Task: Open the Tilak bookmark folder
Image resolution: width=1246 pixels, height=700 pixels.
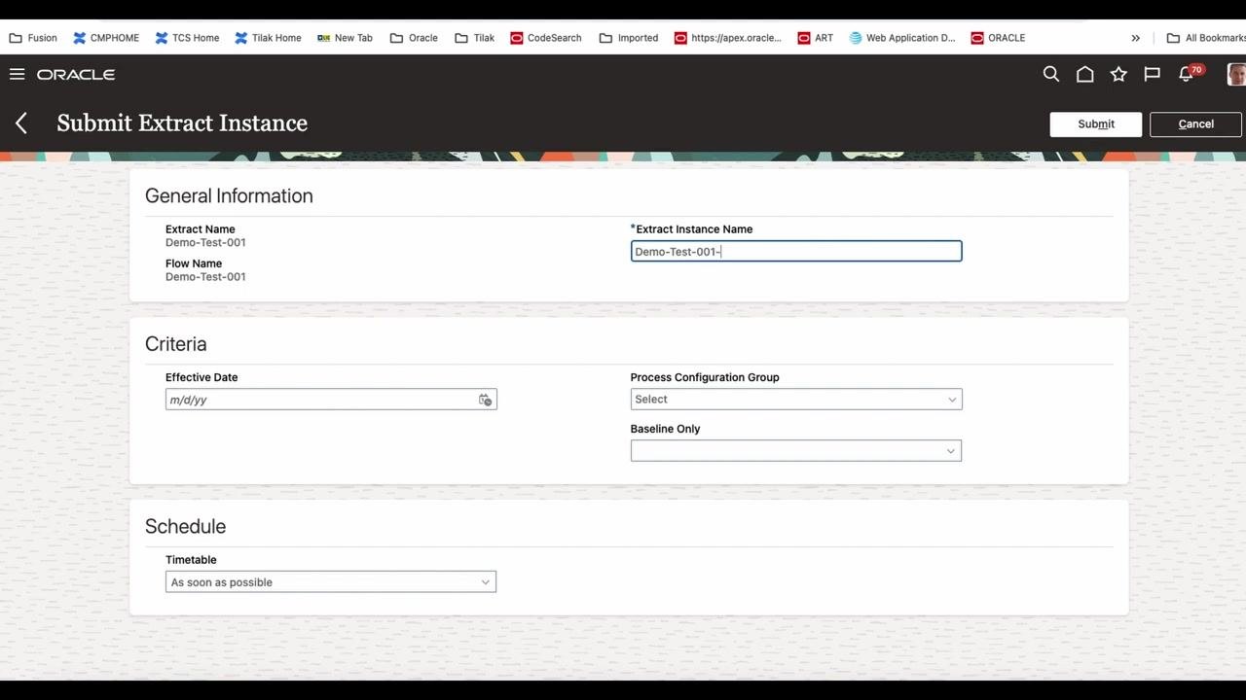Action: [475, 38]
